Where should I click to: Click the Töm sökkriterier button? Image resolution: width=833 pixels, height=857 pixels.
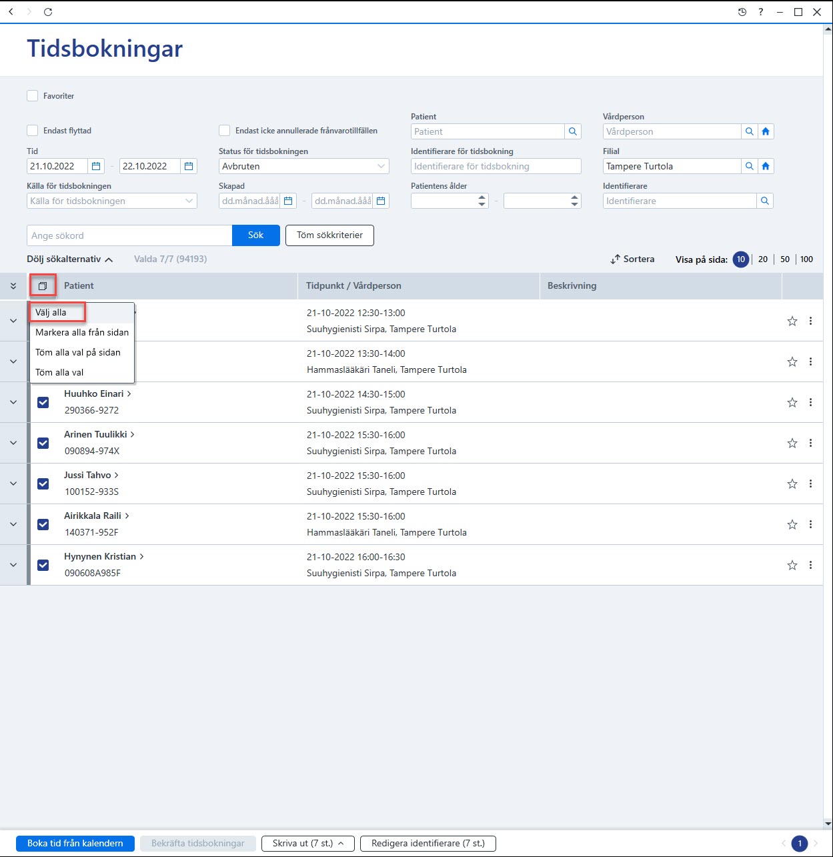[x=329, y=235]
